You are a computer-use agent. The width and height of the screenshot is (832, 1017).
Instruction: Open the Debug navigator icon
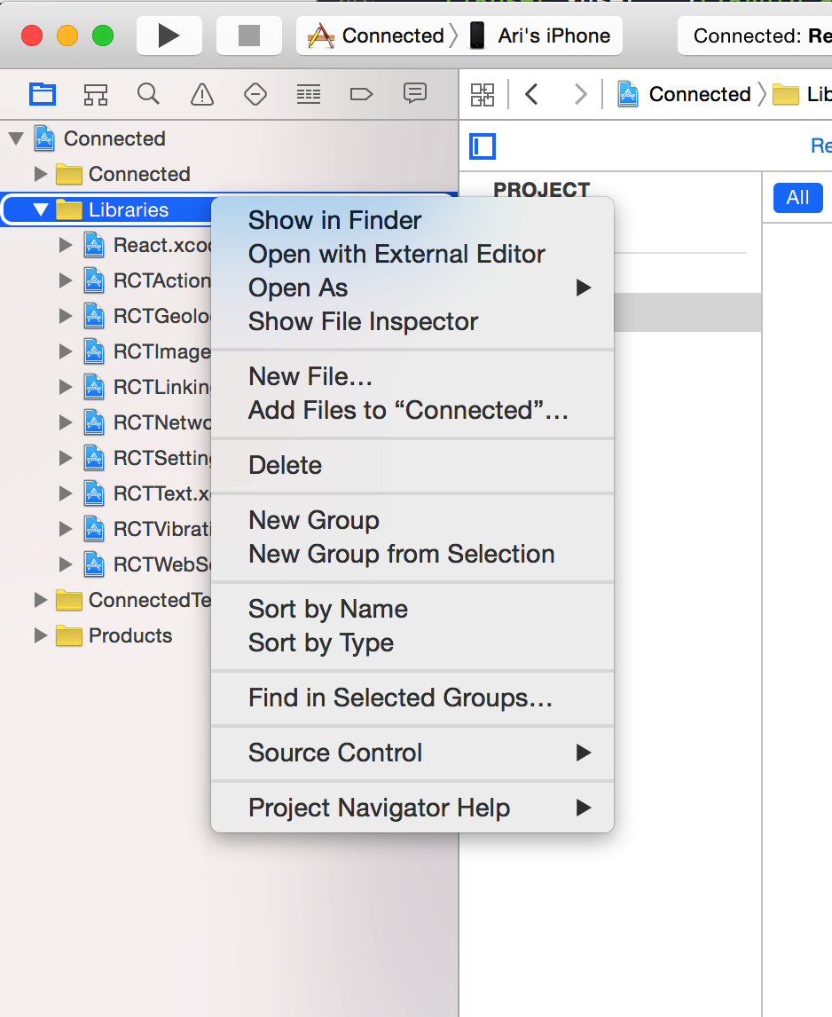[x=309, y=95]
